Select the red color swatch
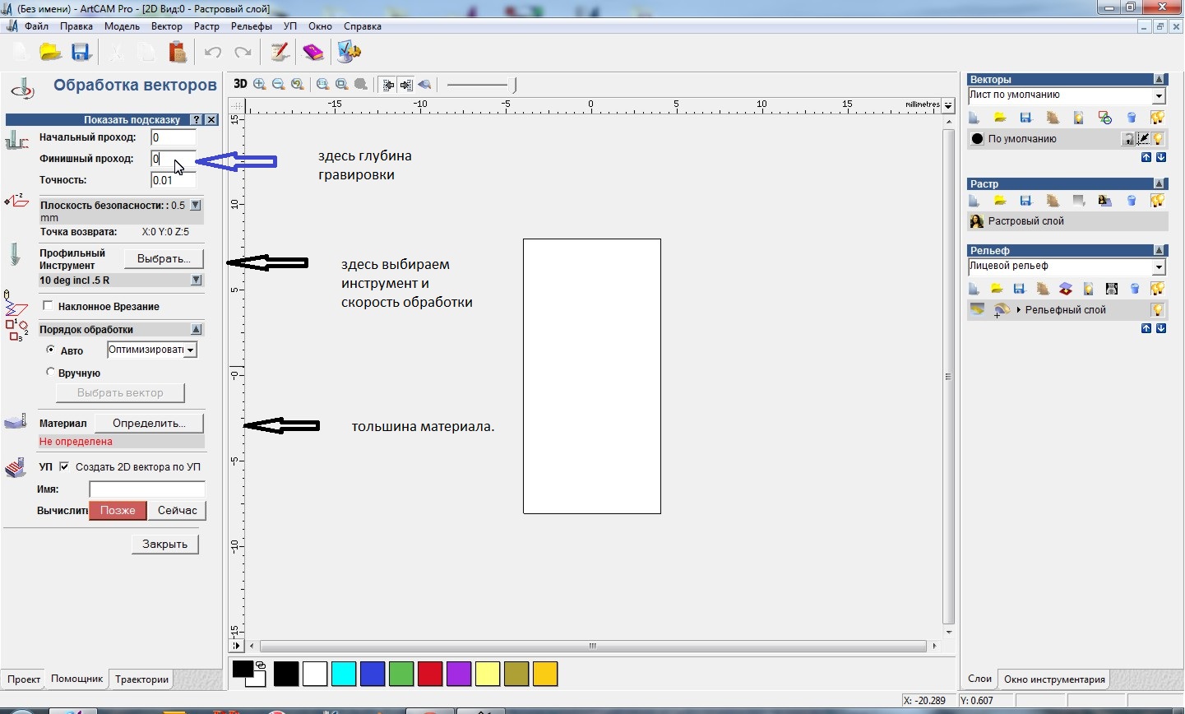This screenshot has height=714, width=1185. (x=430, y=674)
